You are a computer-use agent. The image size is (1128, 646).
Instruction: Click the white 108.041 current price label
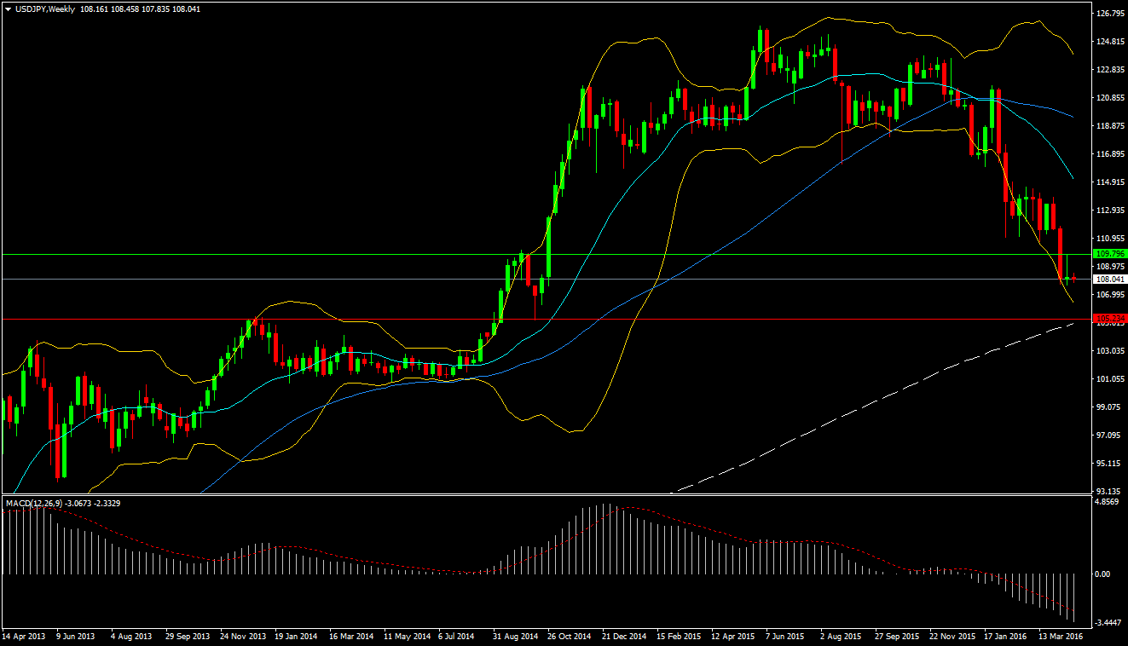tap(1109, 279)
